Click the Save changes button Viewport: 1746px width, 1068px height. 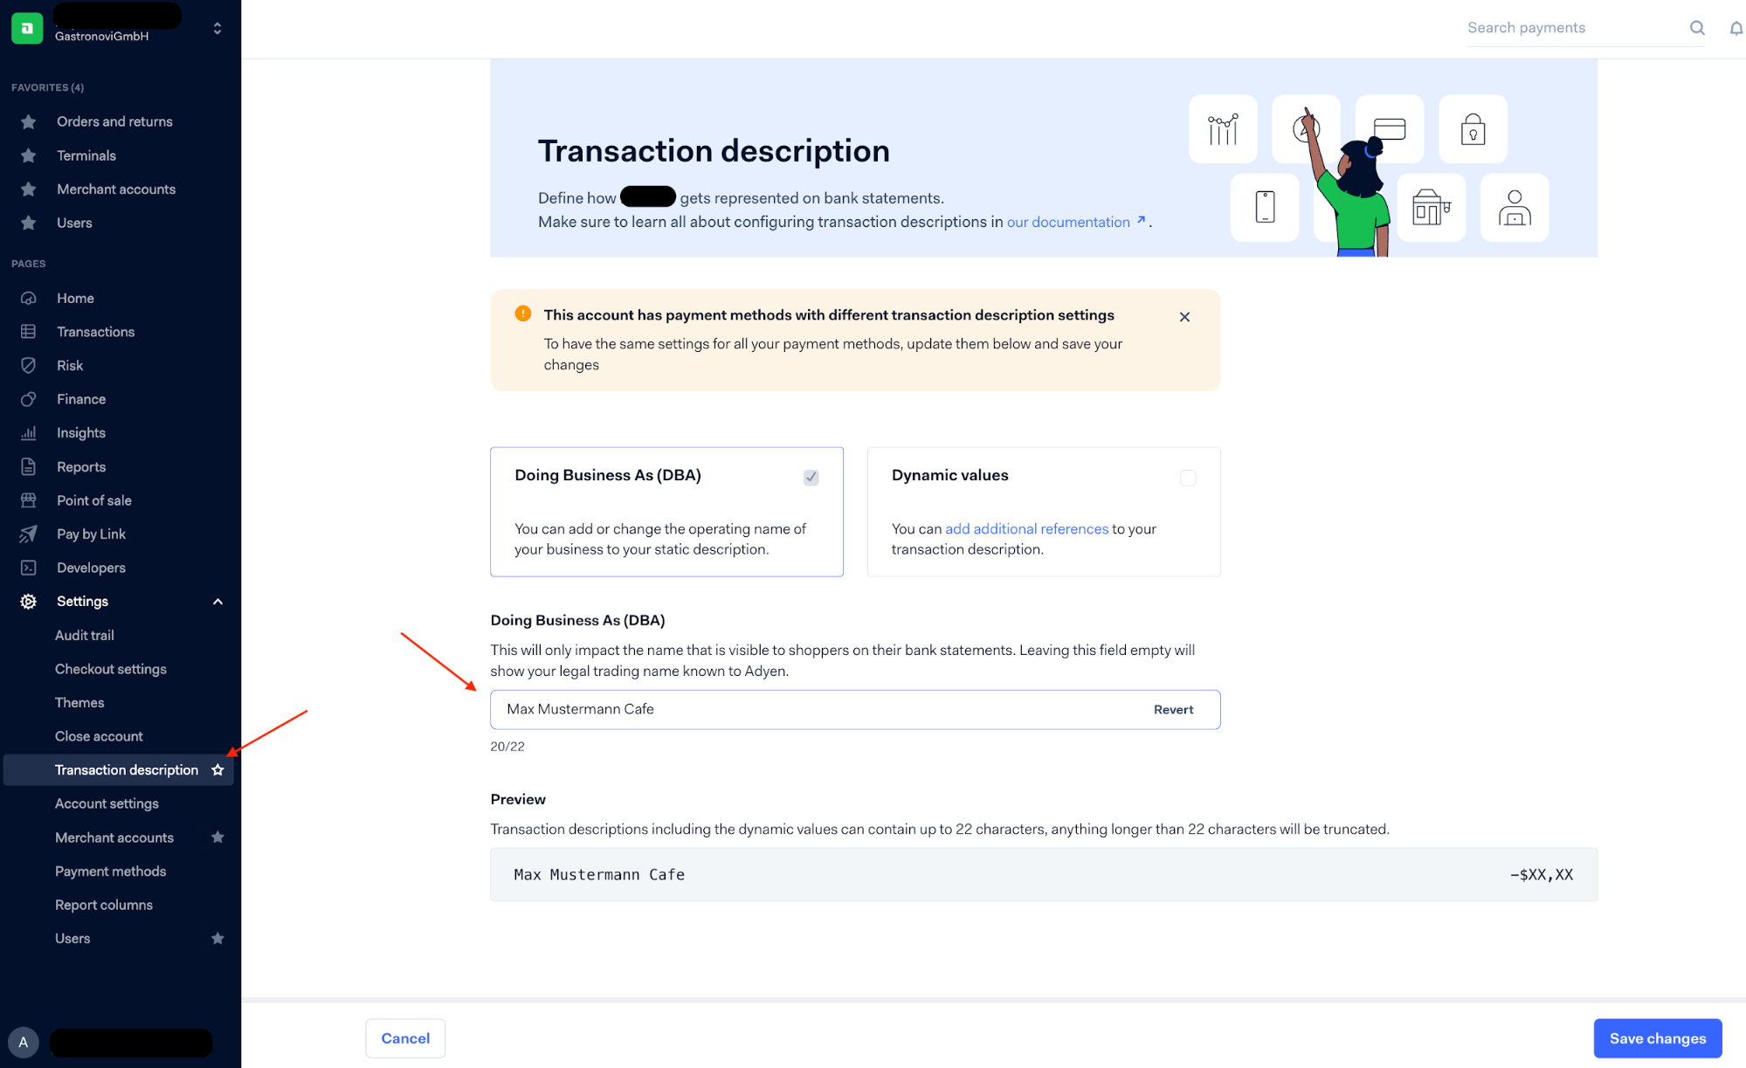coord(1658,1038)
